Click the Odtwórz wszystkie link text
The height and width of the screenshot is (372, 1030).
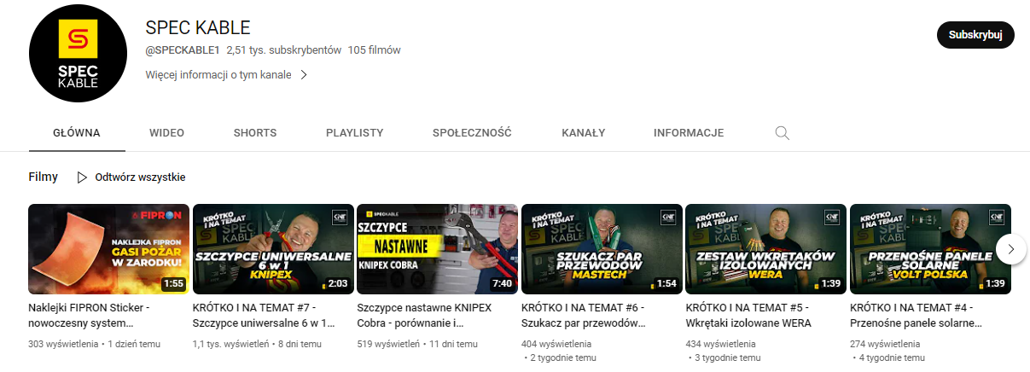point(140,177)
